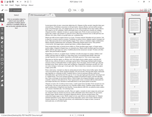Choose the Rectangle shape tool
Viewport: 152px width, 117px height.
2,59
